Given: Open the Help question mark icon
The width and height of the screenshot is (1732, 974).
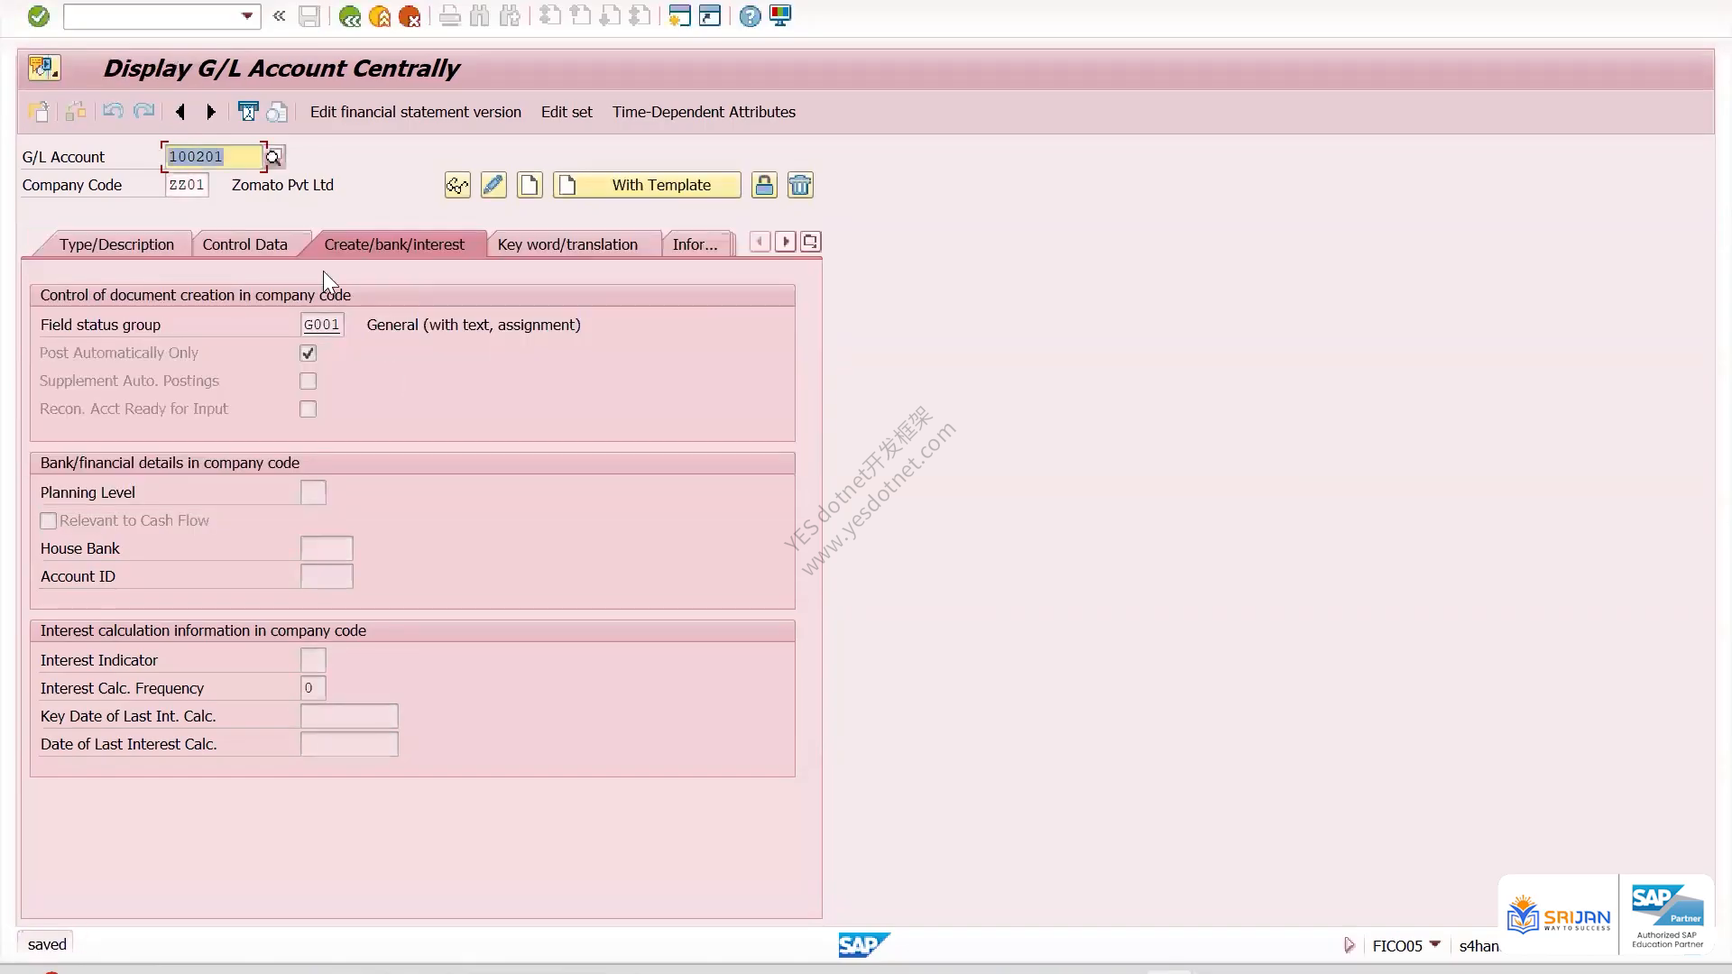Looking at the screenshot, I should (750, 16).
